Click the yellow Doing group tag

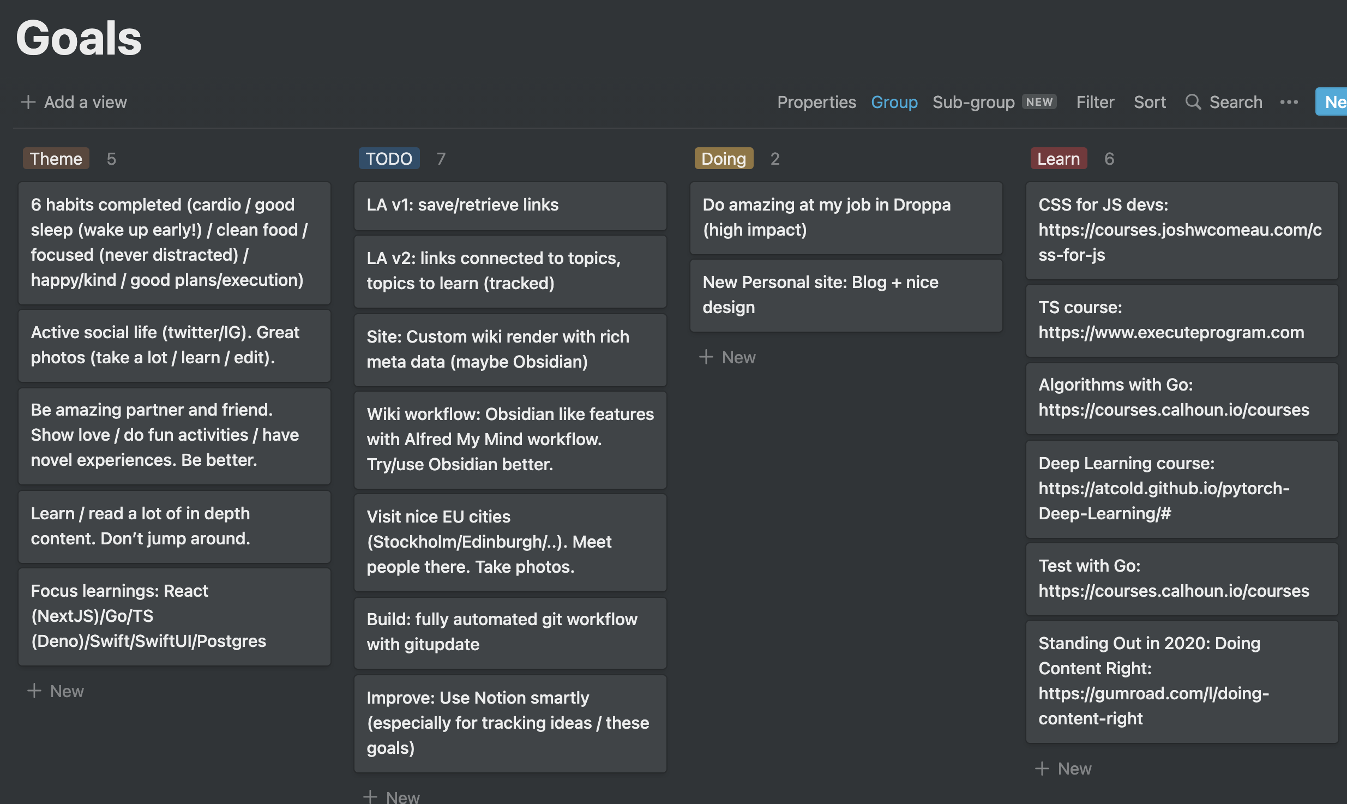tap(724, 159)
